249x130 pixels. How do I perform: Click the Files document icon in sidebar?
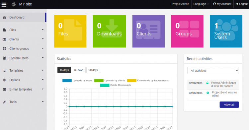coord(4,30)
